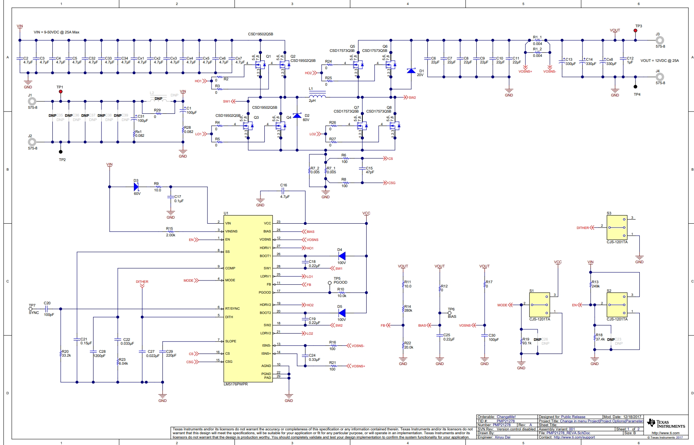694x445 pixels.
Task: Select the TP7 SYNC test point
Action: click(x=31, y=309)
